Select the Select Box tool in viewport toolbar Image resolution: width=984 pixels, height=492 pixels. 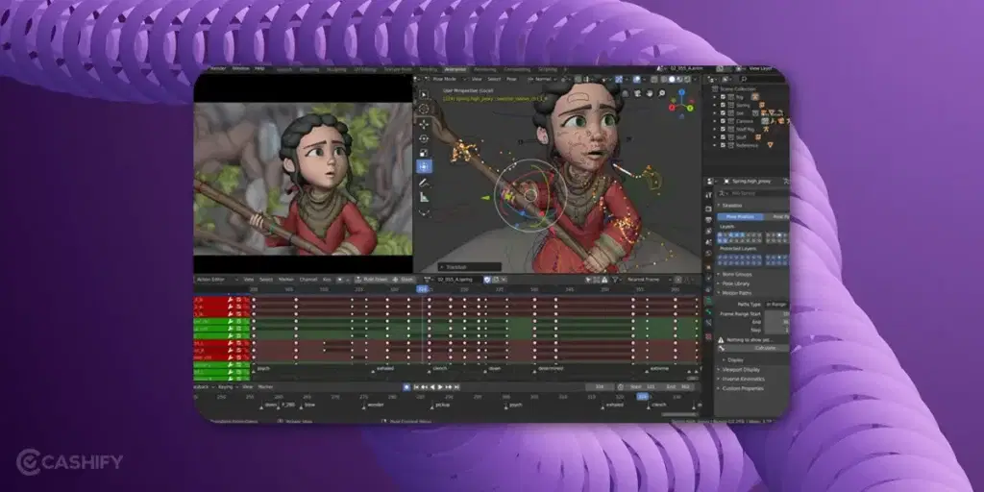(424, 94)
